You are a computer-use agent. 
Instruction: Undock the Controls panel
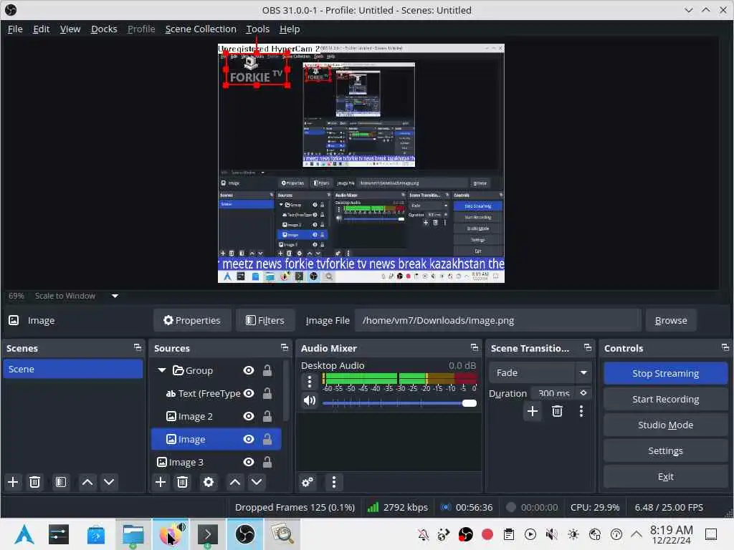tap(725, 347)
